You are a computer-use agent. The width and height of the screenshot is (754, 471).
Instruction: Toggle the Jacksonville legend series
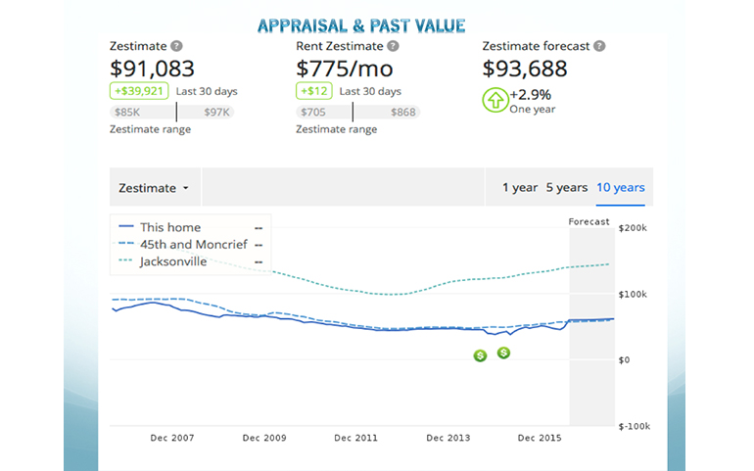pos(174,261)
